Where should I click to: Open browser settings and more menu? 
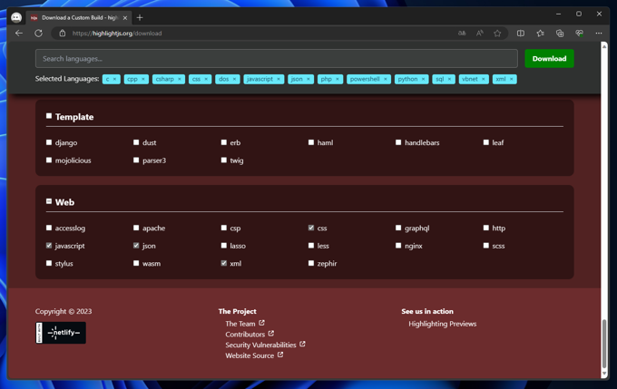(599, 34)
